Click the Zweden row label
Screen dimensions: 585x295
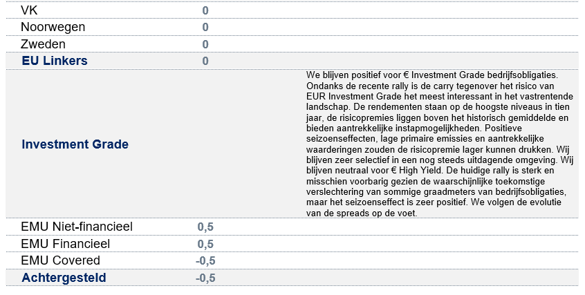click(44, 44)
